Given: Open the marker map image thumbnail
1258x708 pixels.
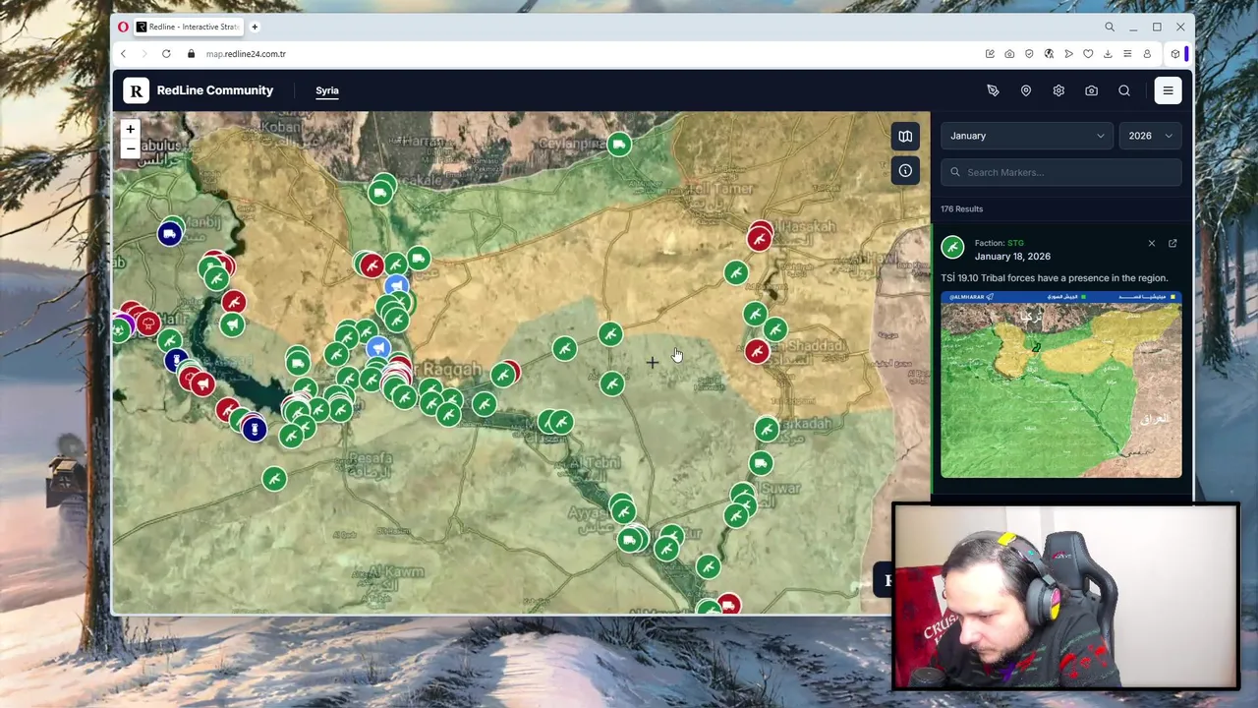Looking at the screenshot, I should point(1061,384).
